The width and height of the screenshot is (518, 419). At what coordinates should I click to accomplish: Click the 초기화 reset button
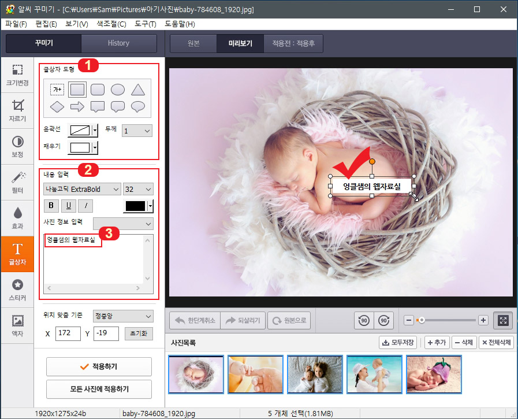139,333
